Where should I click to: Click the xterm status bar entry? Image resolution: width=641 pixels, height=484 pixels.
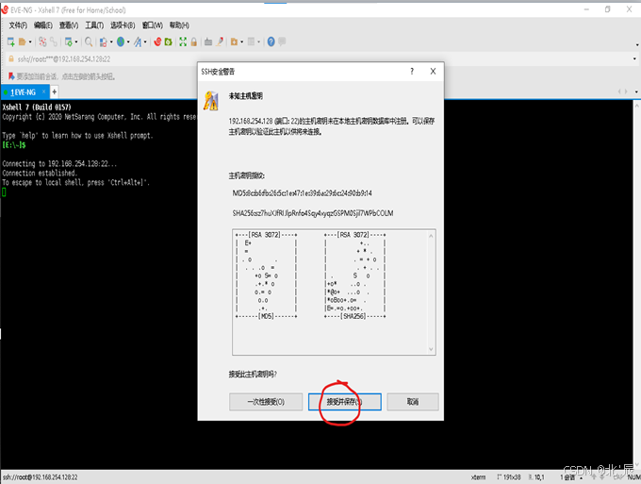(478, 477)
